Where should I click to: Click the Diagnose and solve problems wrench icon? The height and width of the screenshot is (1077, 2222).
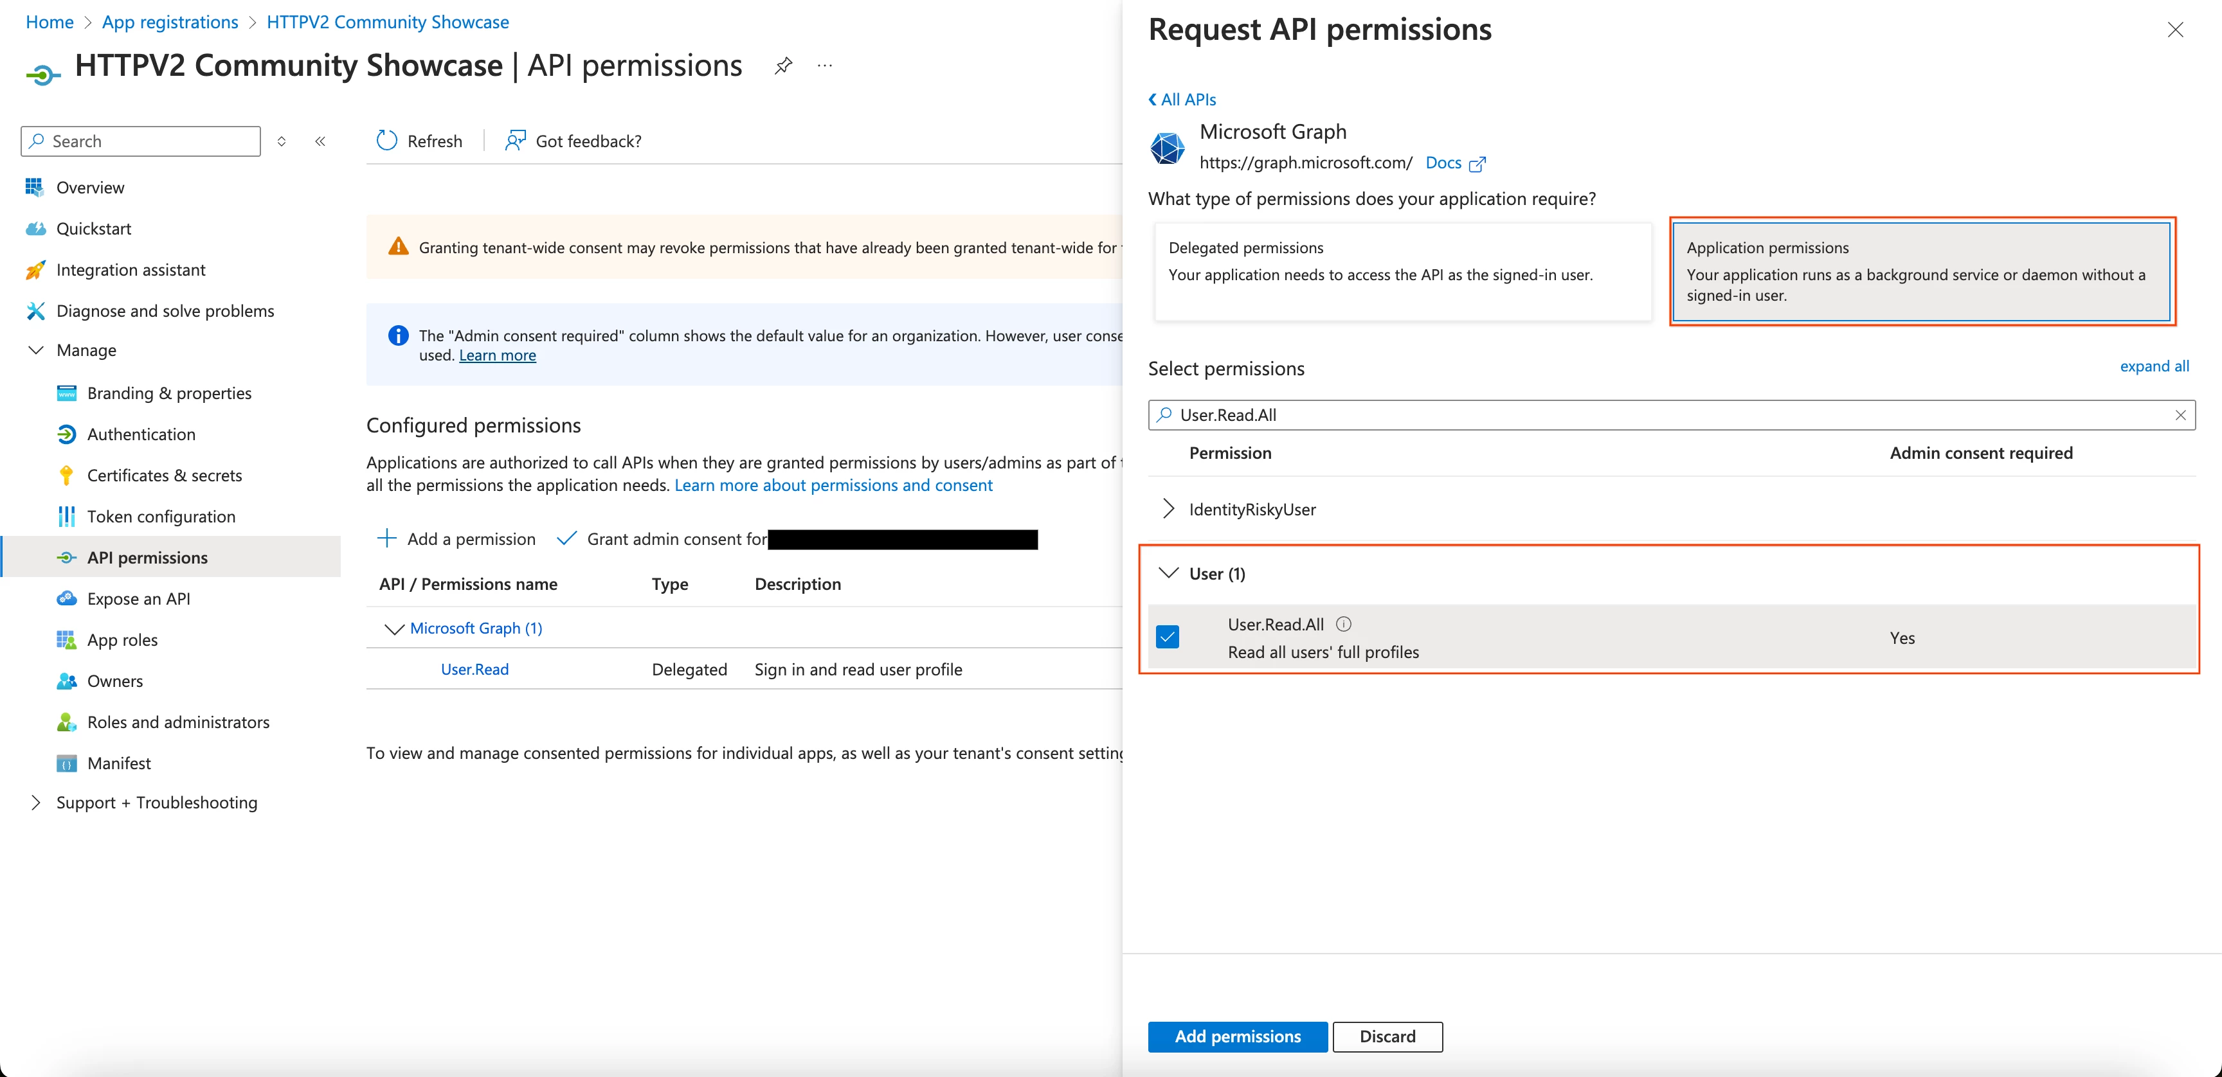tap(35, 310)
